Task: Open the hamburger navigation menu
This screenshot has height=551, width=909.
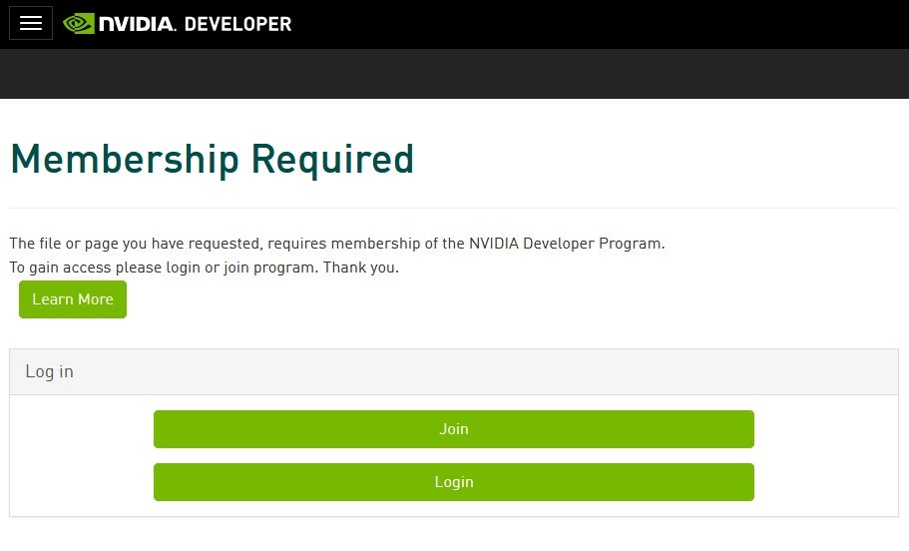Action: [31, 23]
